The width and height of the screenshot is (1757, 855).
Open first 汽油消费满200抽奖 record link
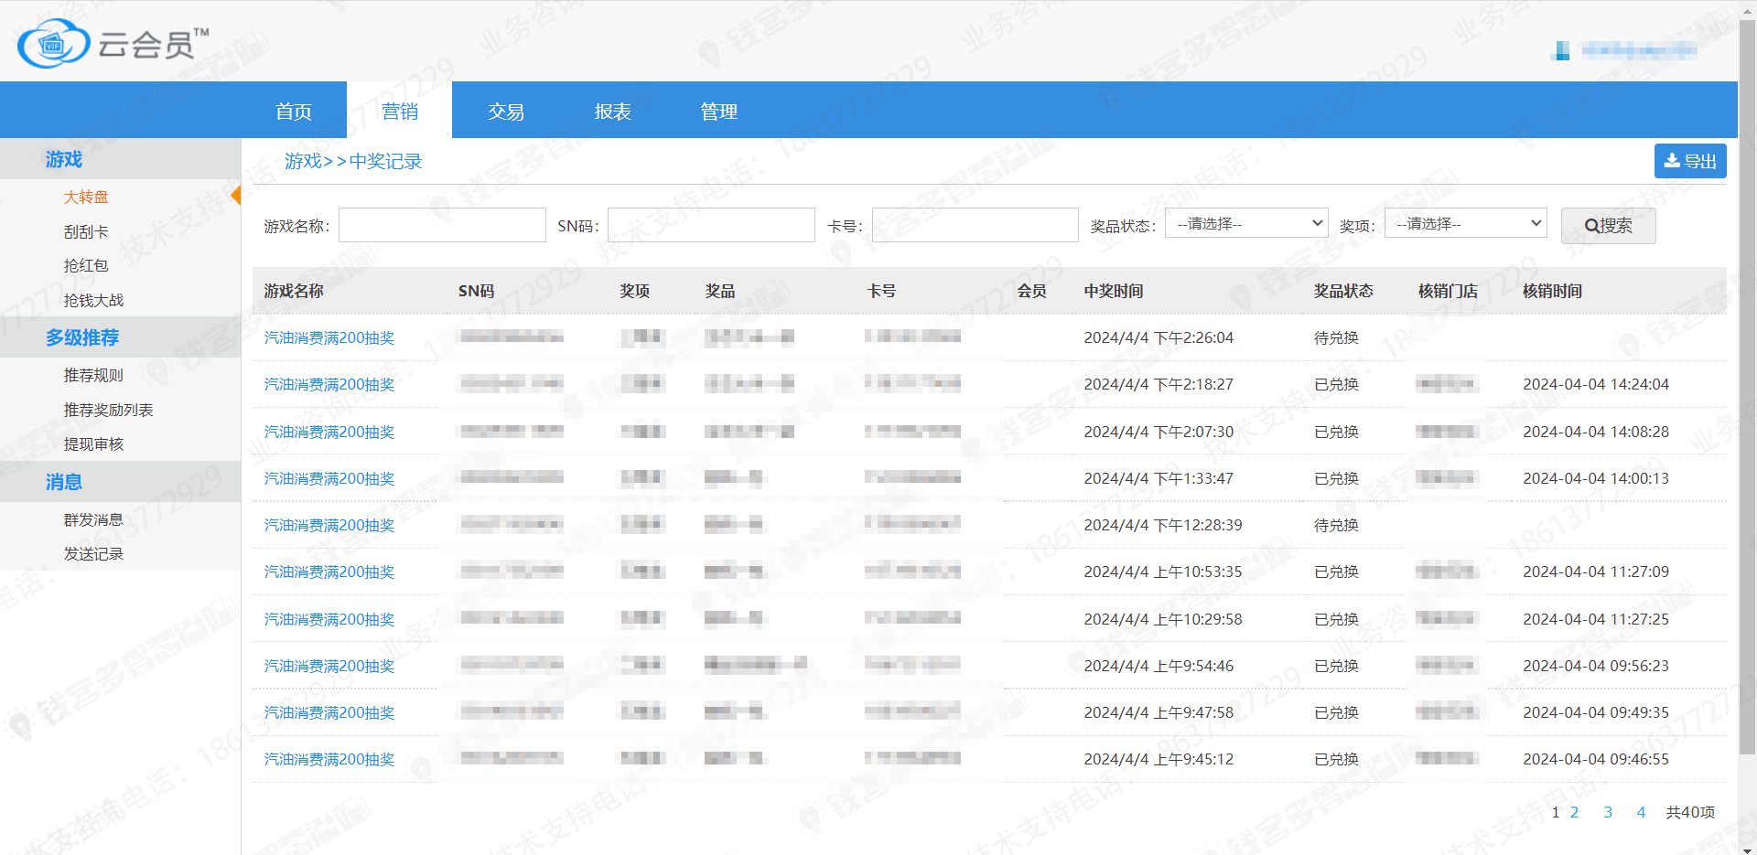[x=329, y=338]
